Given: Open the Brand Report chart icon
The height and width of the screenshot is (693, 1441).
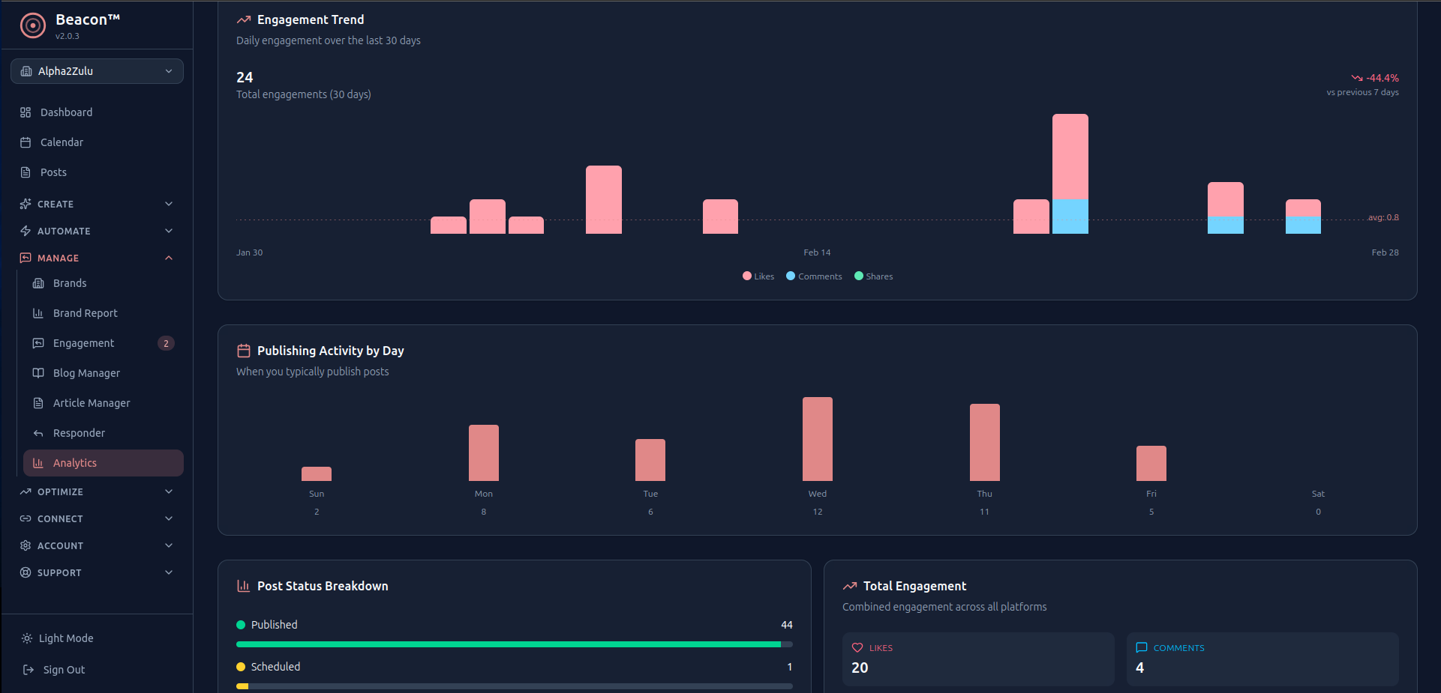Looking at the screenshot, I should [x=38, y=313].
